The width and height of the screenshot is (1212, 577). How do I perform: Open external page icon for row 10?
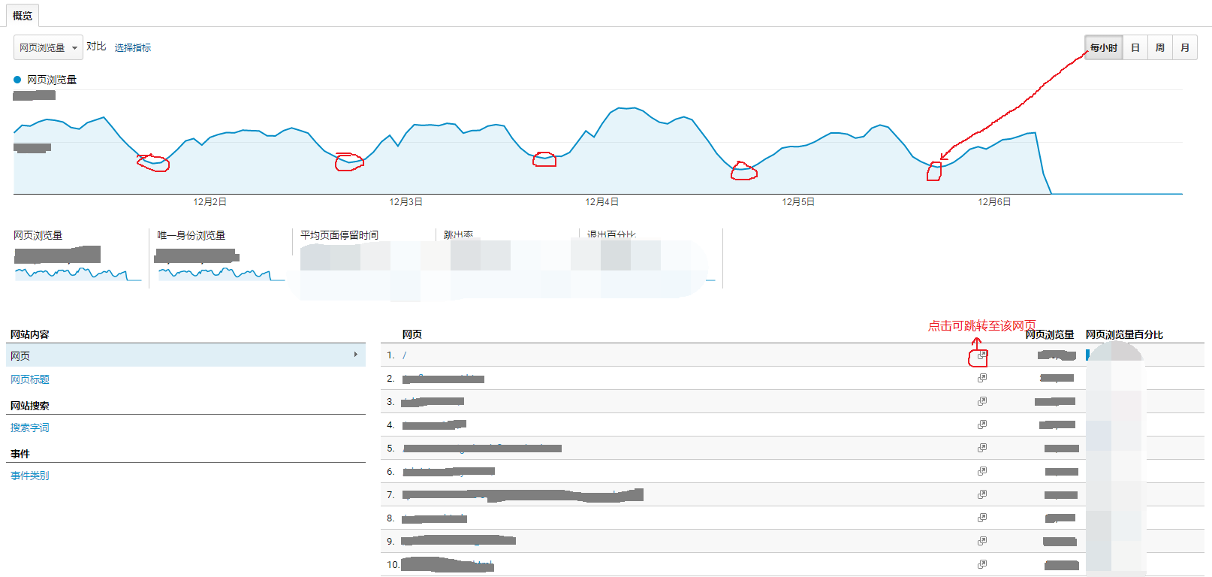[x=981, y=565]
